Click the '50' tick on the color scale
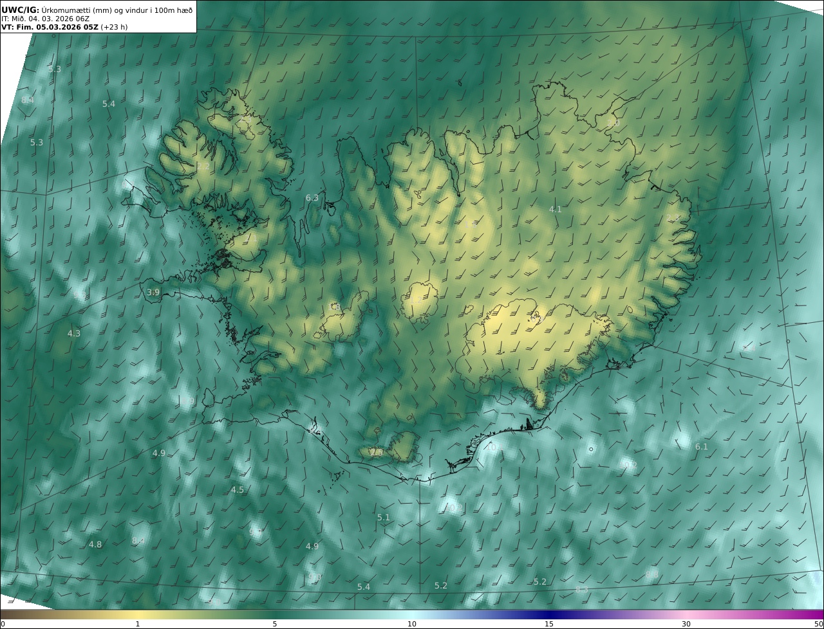824x629 pixels. pos(818,624)
